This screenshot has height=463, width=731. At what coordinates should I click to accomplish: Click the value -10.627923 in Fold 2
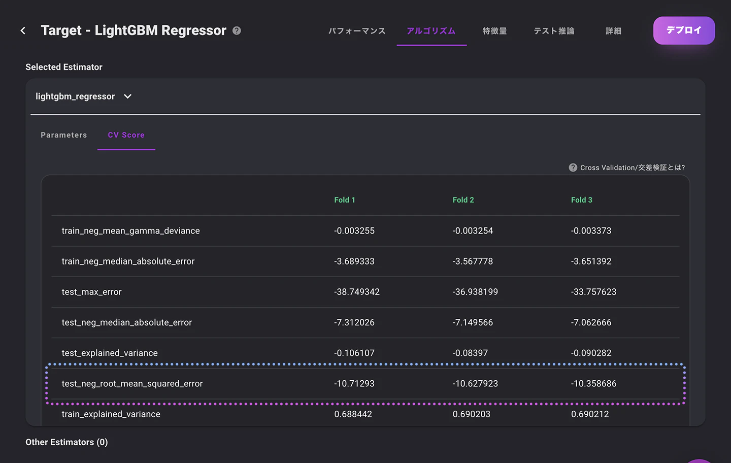click(x=475, y=384)
